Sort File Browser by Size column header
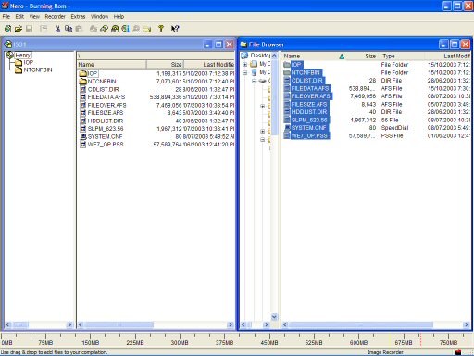474x356 pixels. click(x=363, y=56)
